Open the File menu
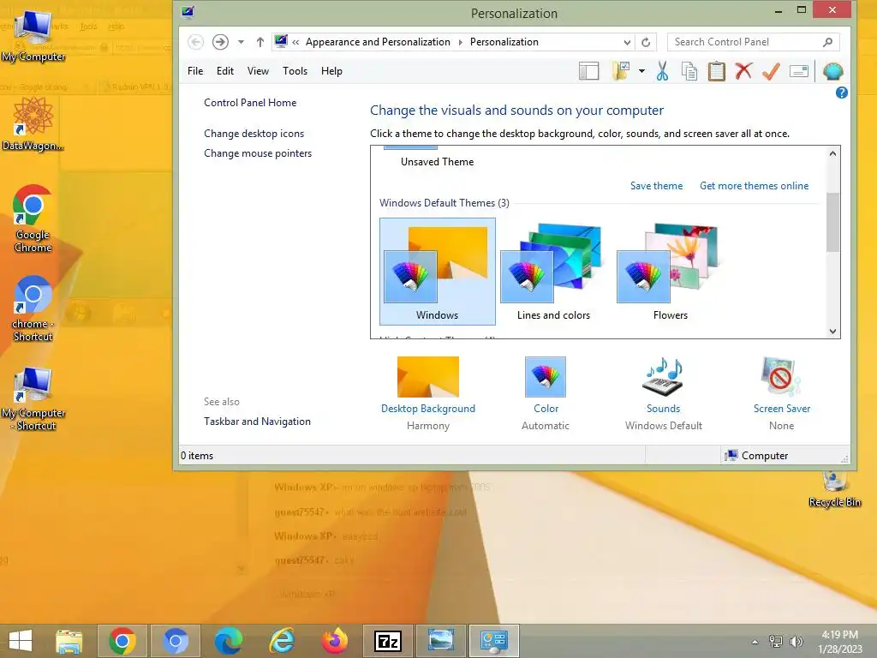This screenshot has width=877, height=658. pos(195,71)
